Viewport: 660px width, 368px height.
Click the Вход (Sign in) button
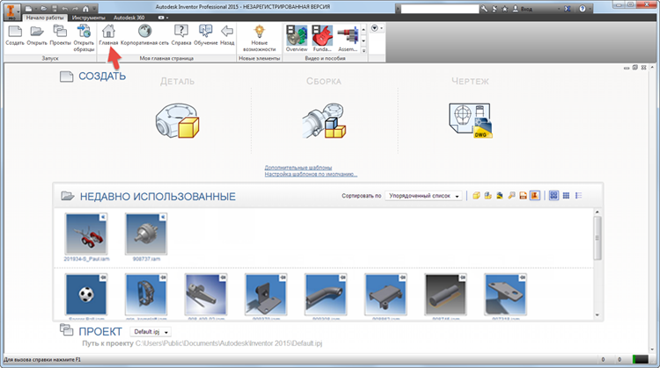[523, 9]
